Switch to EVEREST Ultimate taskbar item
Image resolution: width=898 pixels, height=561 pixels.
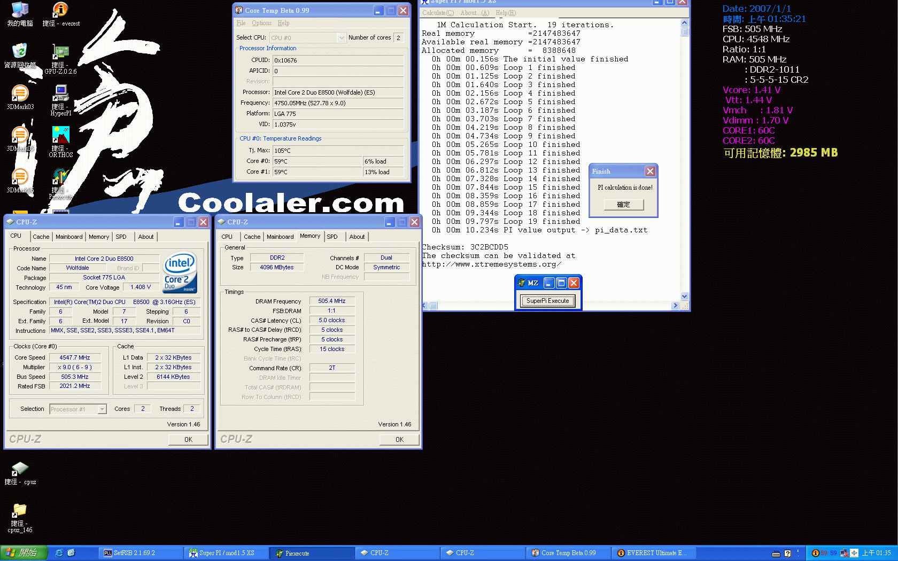[654, 553]
